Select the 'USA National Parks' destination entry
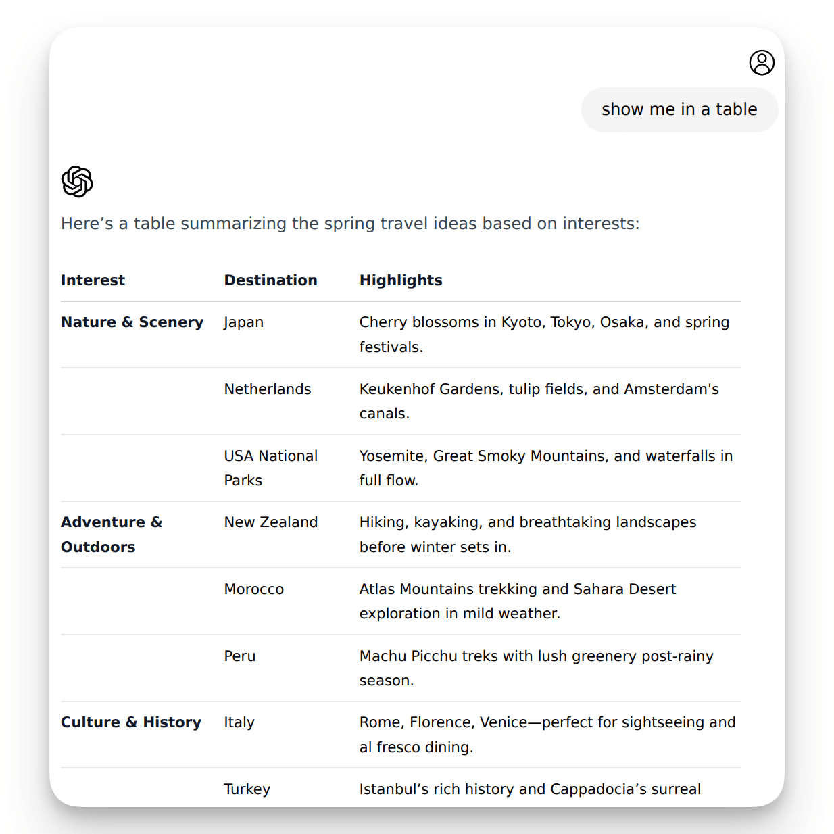Viewport: 834px width, 834px height. point(270,468)
